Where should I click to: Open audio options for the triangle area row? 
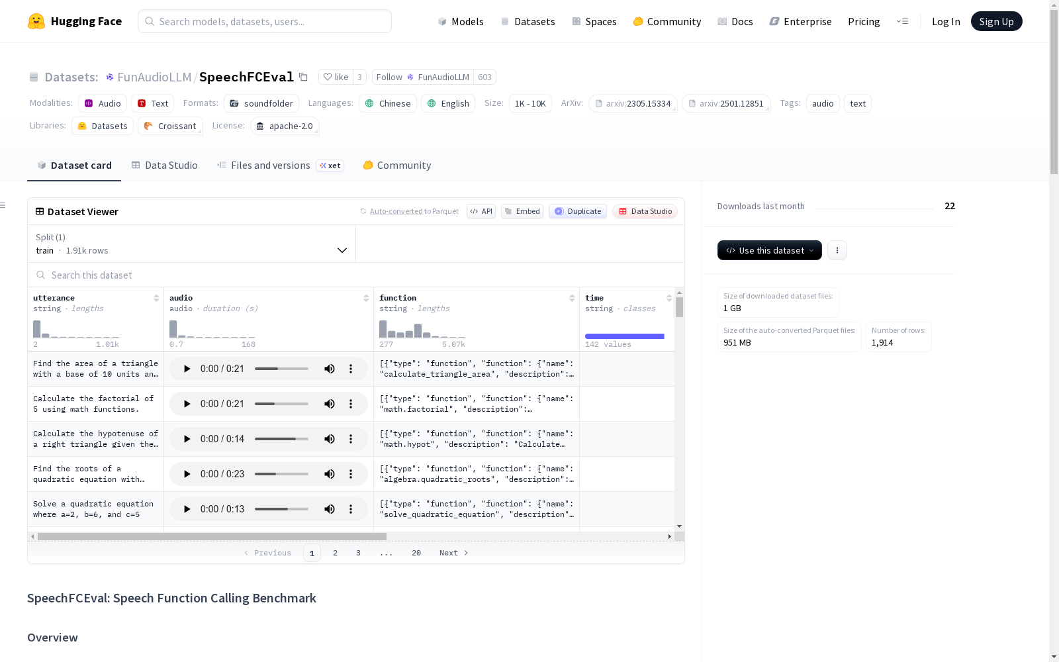(351, 369)
